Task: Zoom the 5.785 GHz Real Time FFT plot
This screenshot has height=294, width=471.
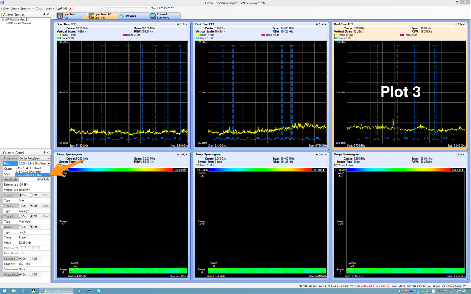Action: 461,24
